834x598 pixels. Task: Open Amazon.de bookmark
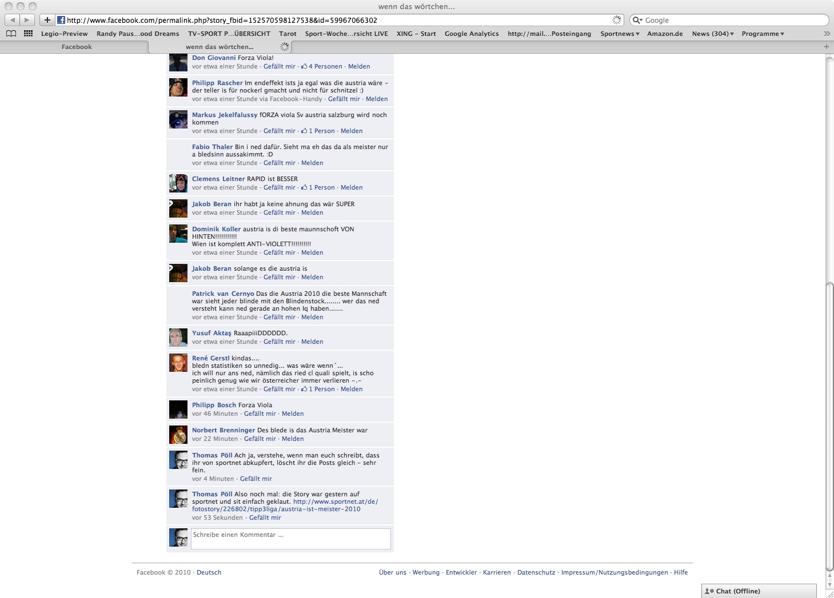(665, 34)
